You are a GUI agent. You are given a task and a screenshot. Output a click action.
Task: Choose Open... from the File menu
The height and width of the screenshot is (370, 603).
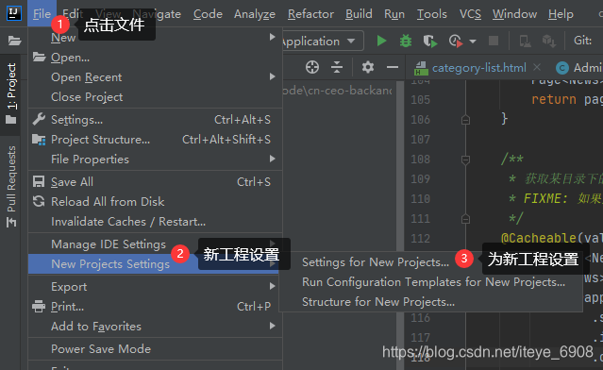coord(155,58)
